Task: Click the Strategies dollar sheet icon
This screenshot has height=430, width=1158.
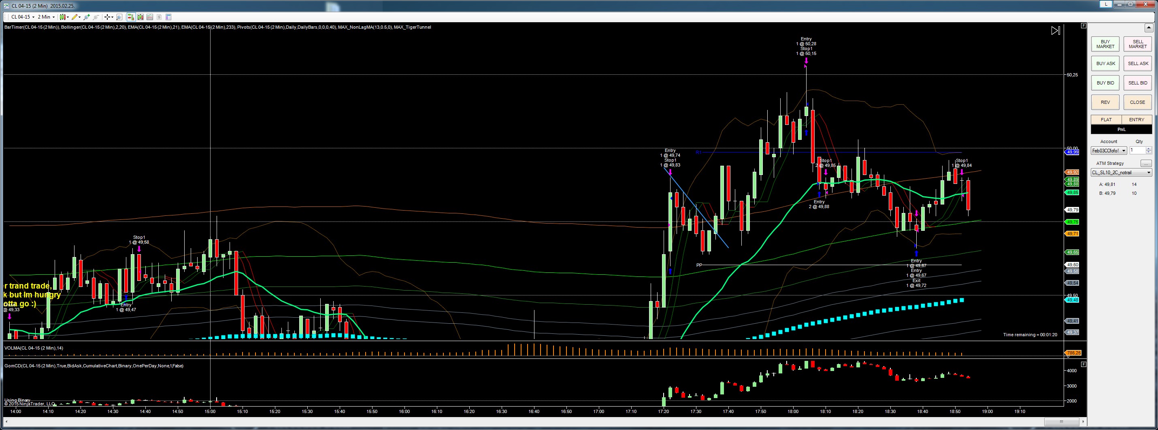Action: [159, 17]
